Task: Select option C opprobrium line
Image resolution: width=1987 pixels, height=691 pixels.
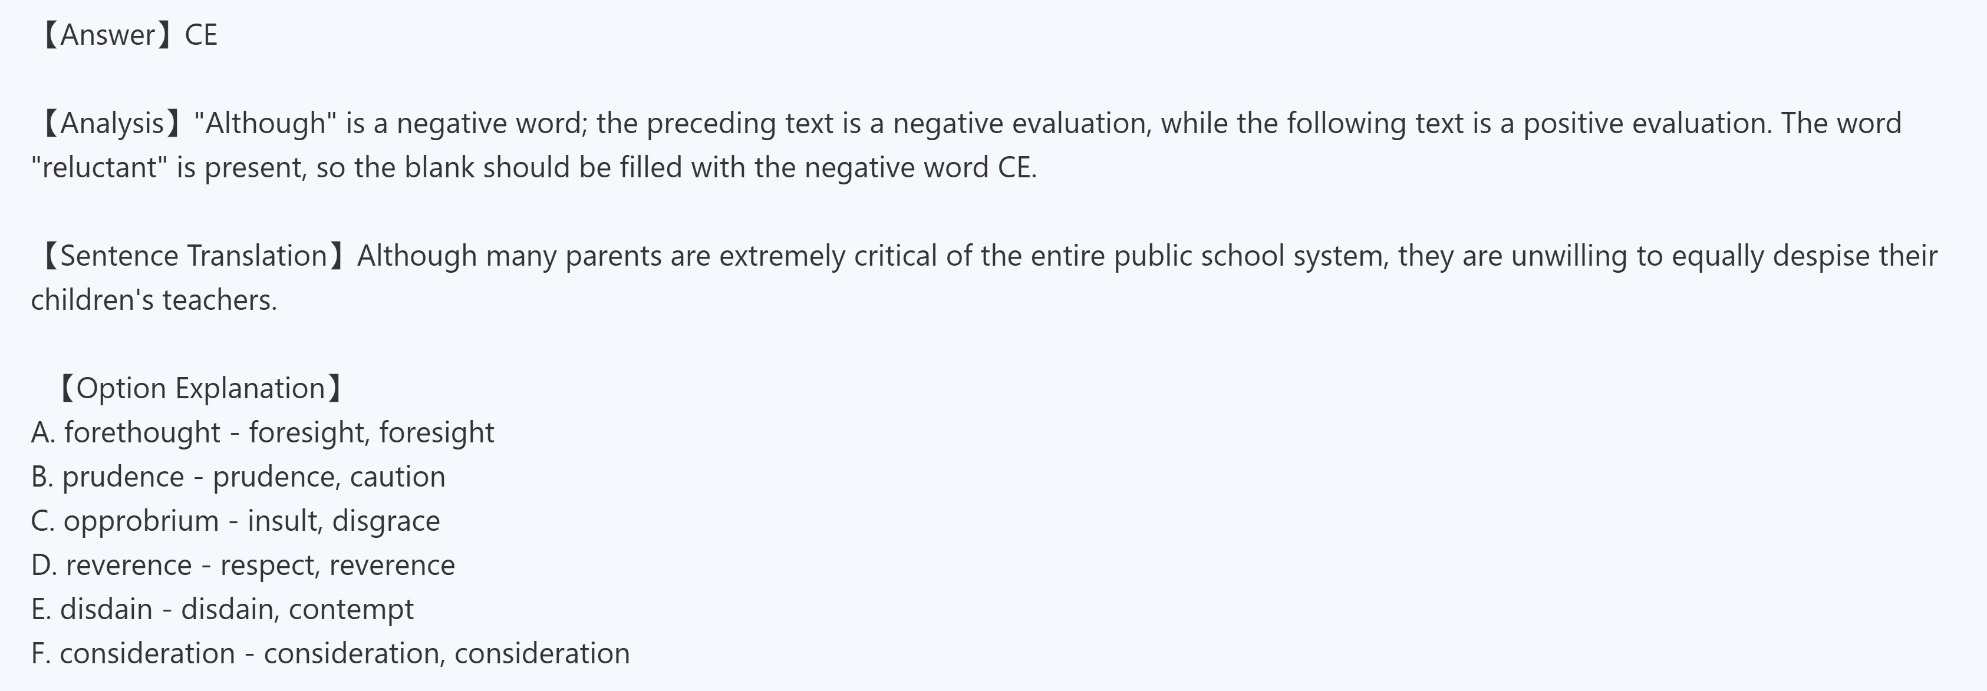Action: (x=235, y=521)
